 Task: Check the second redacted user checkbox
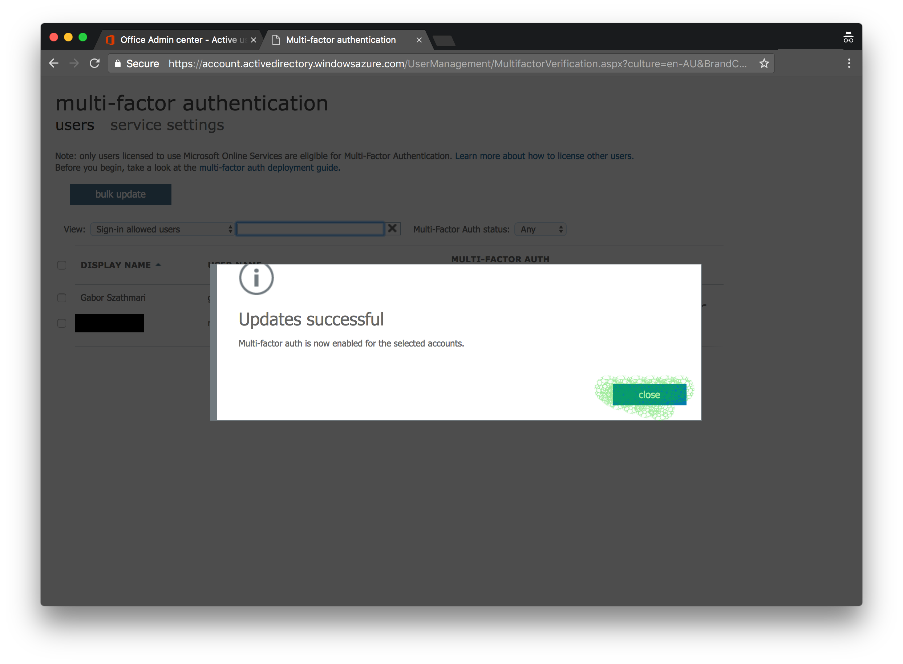click(62, 323)
